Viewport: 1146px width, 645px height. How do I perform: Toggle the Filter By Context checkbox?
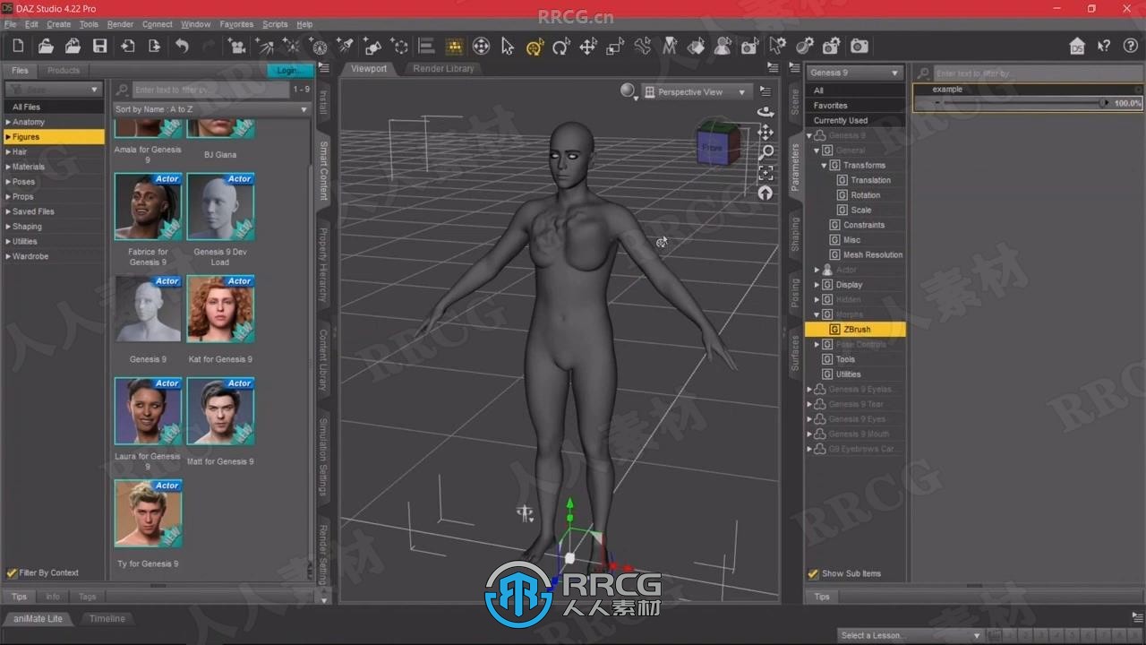[12, 572]
